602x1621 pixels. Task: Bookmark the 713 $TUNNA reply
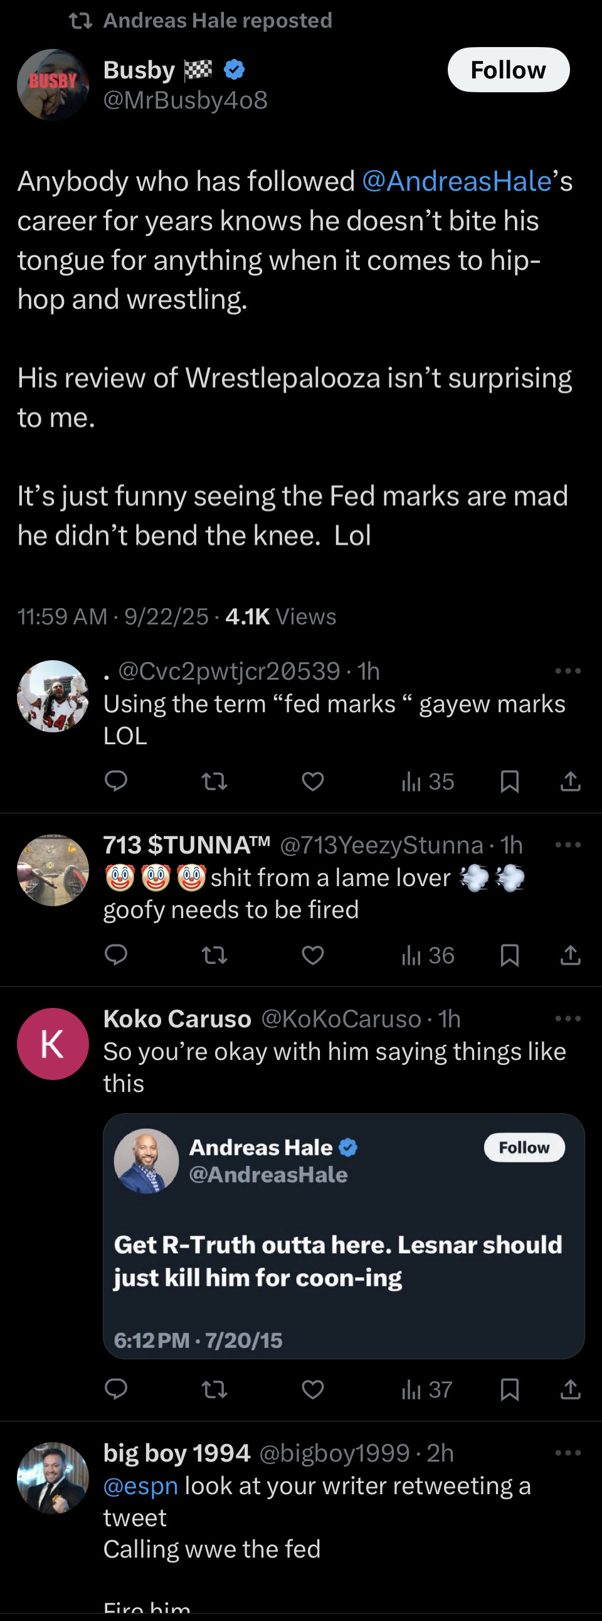pyautogui.click(x=509, y=955)
